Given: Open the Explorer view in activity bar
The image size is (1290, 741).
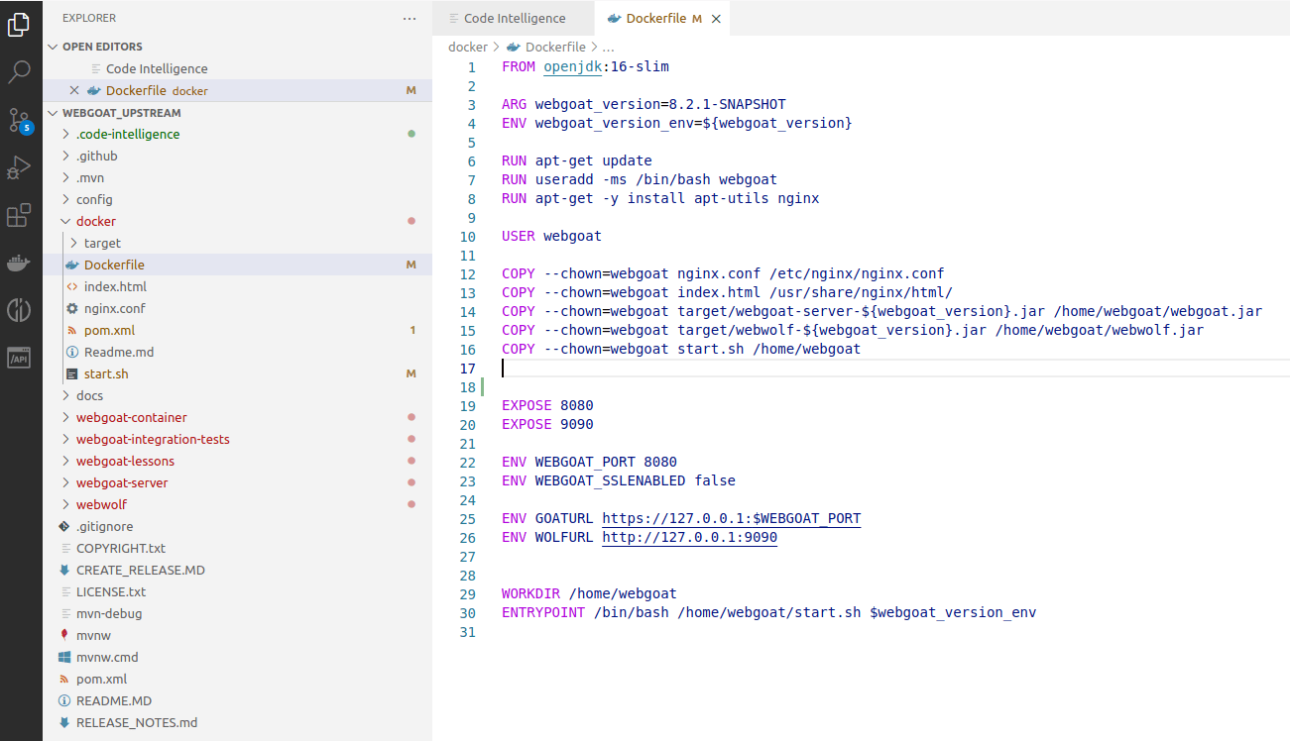Looking at the screenshot, I should click(20, 25).
